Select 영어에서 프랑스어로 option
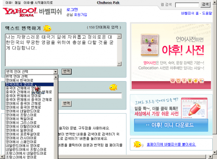The image size is (217, 159). click(30, 115)
